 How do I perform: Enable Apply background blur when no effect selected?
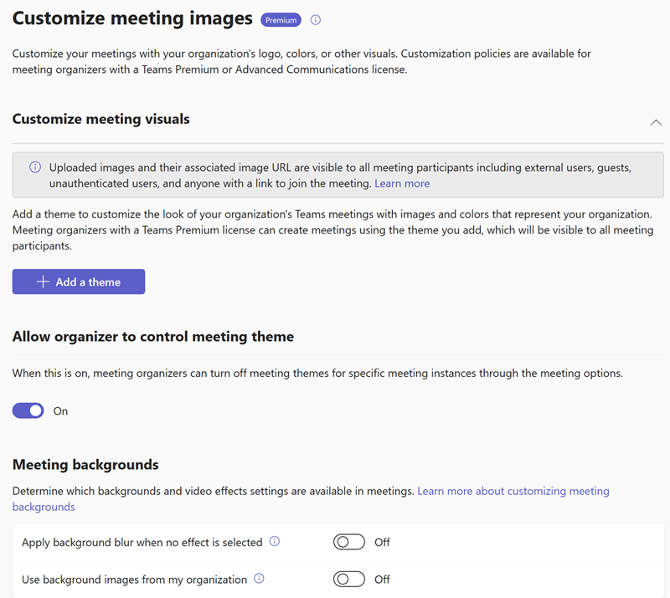349,542
